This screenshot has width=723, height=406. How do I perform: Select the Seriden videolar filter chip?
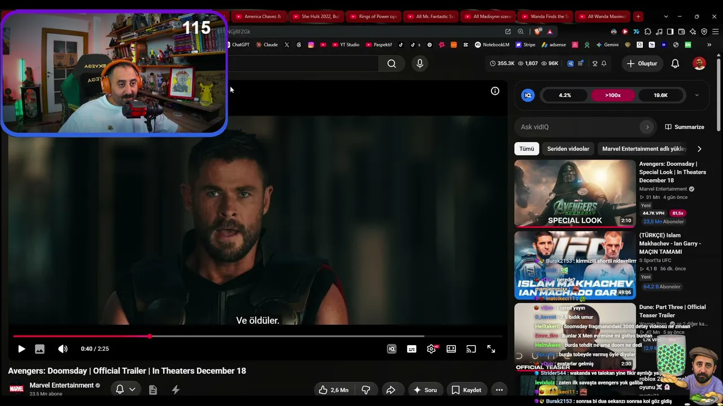tap(568, 149)
